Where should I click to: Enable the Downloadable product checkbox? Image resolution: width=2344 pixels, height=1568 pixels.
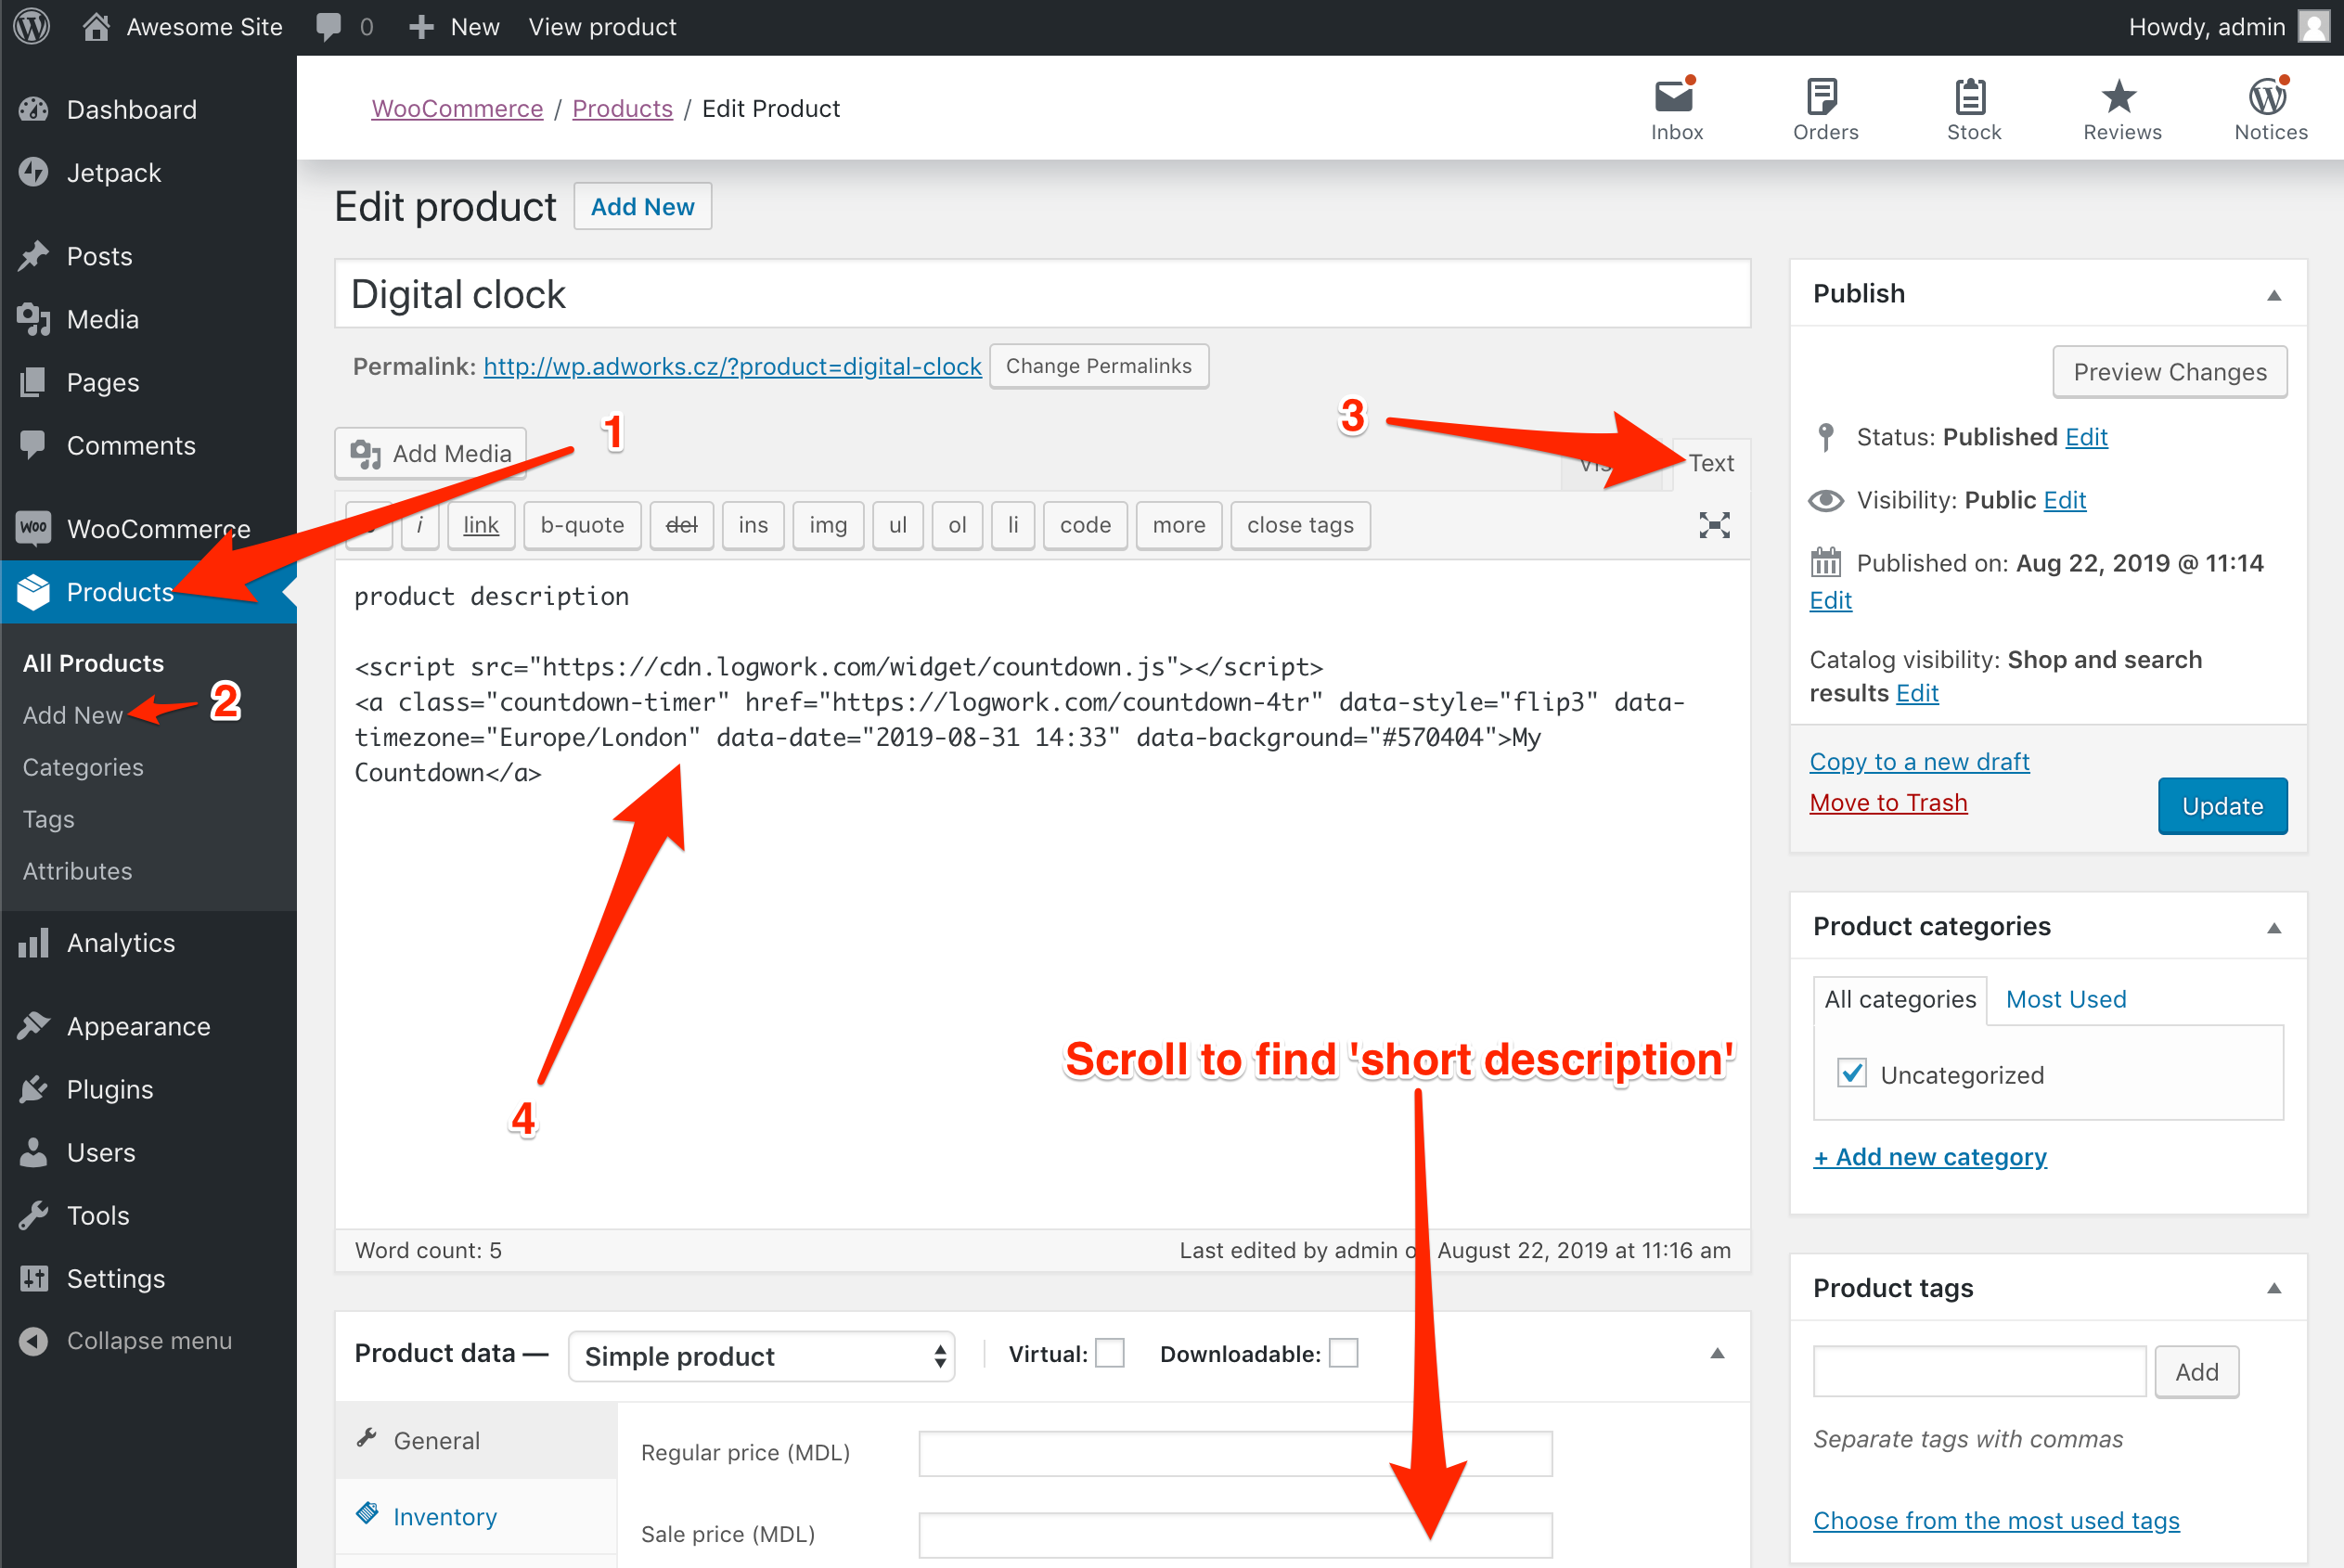pos(1341,1356)
